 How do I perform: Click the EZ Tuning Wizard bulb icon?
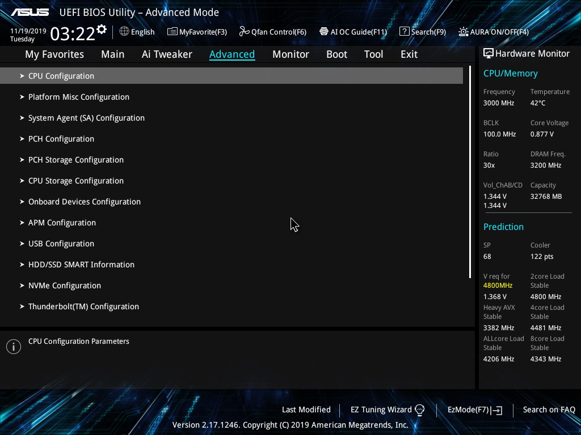(x=419, y=410)
